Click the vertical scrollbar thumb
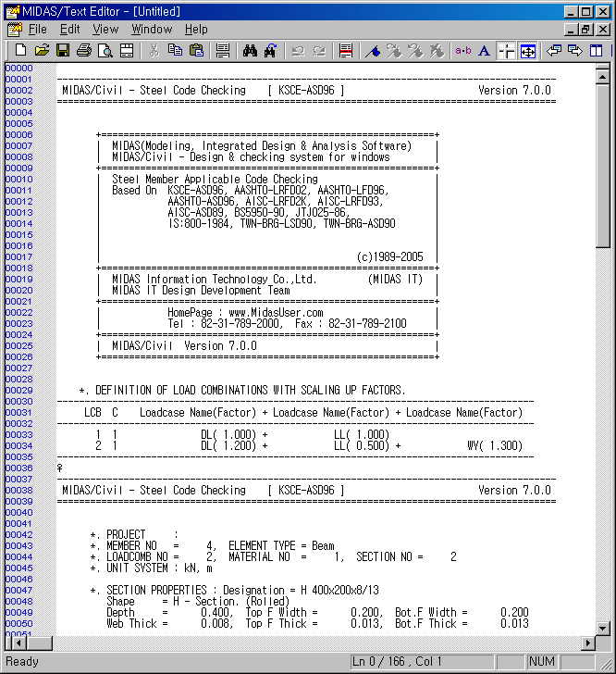 tap(603, 166)
